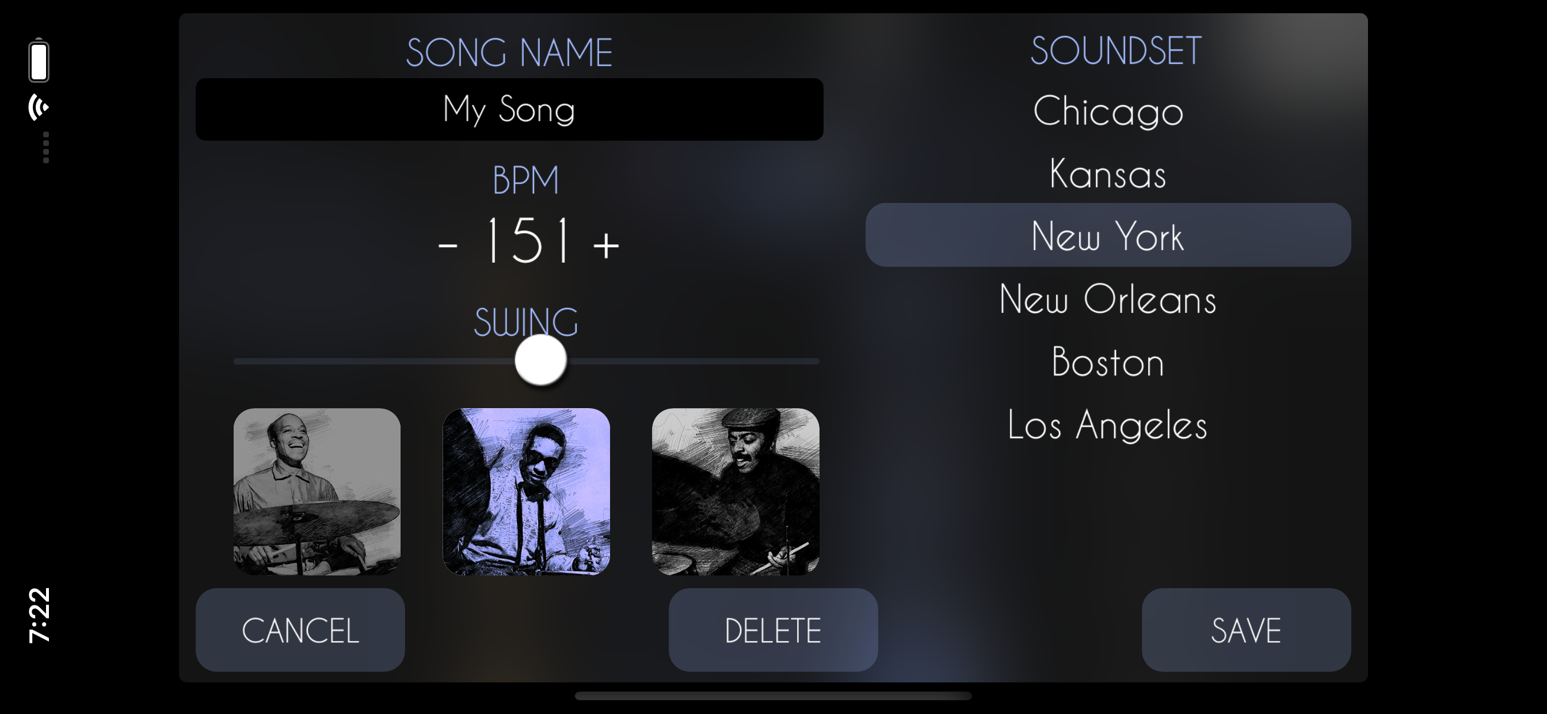The width and height of the screenshot is (1547, 714).
Task: Tap the battery status icon
Action: click(39, 60)
